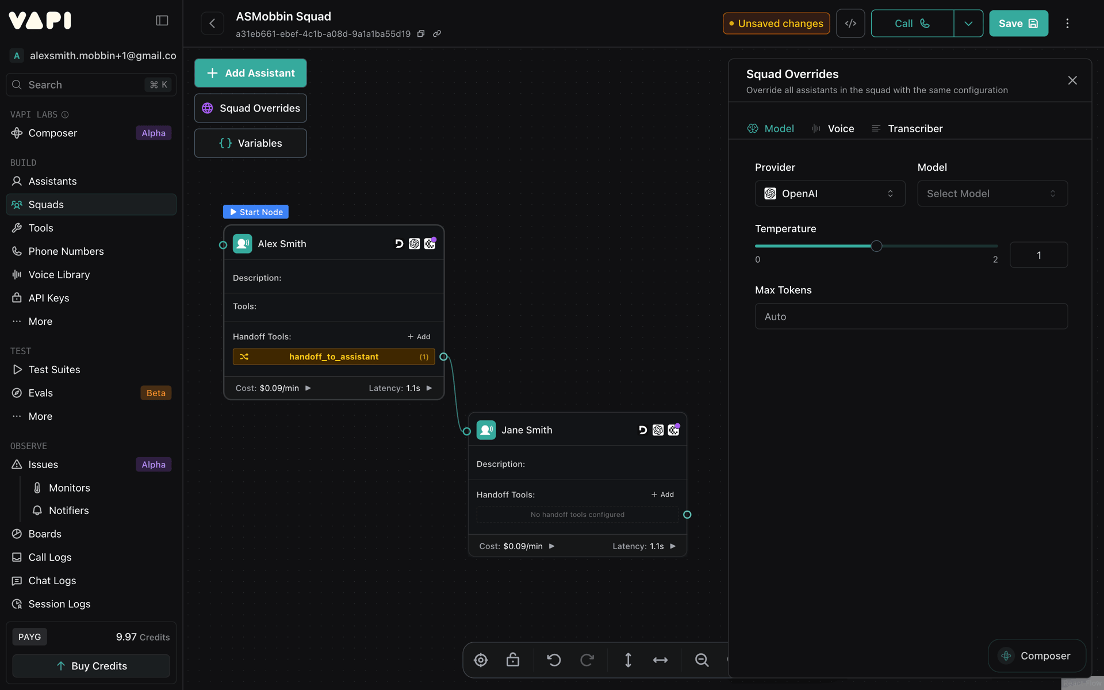This screenshot has height=690, width=1104.
Task: Zoom out the canvas
Action: (701, 660)
